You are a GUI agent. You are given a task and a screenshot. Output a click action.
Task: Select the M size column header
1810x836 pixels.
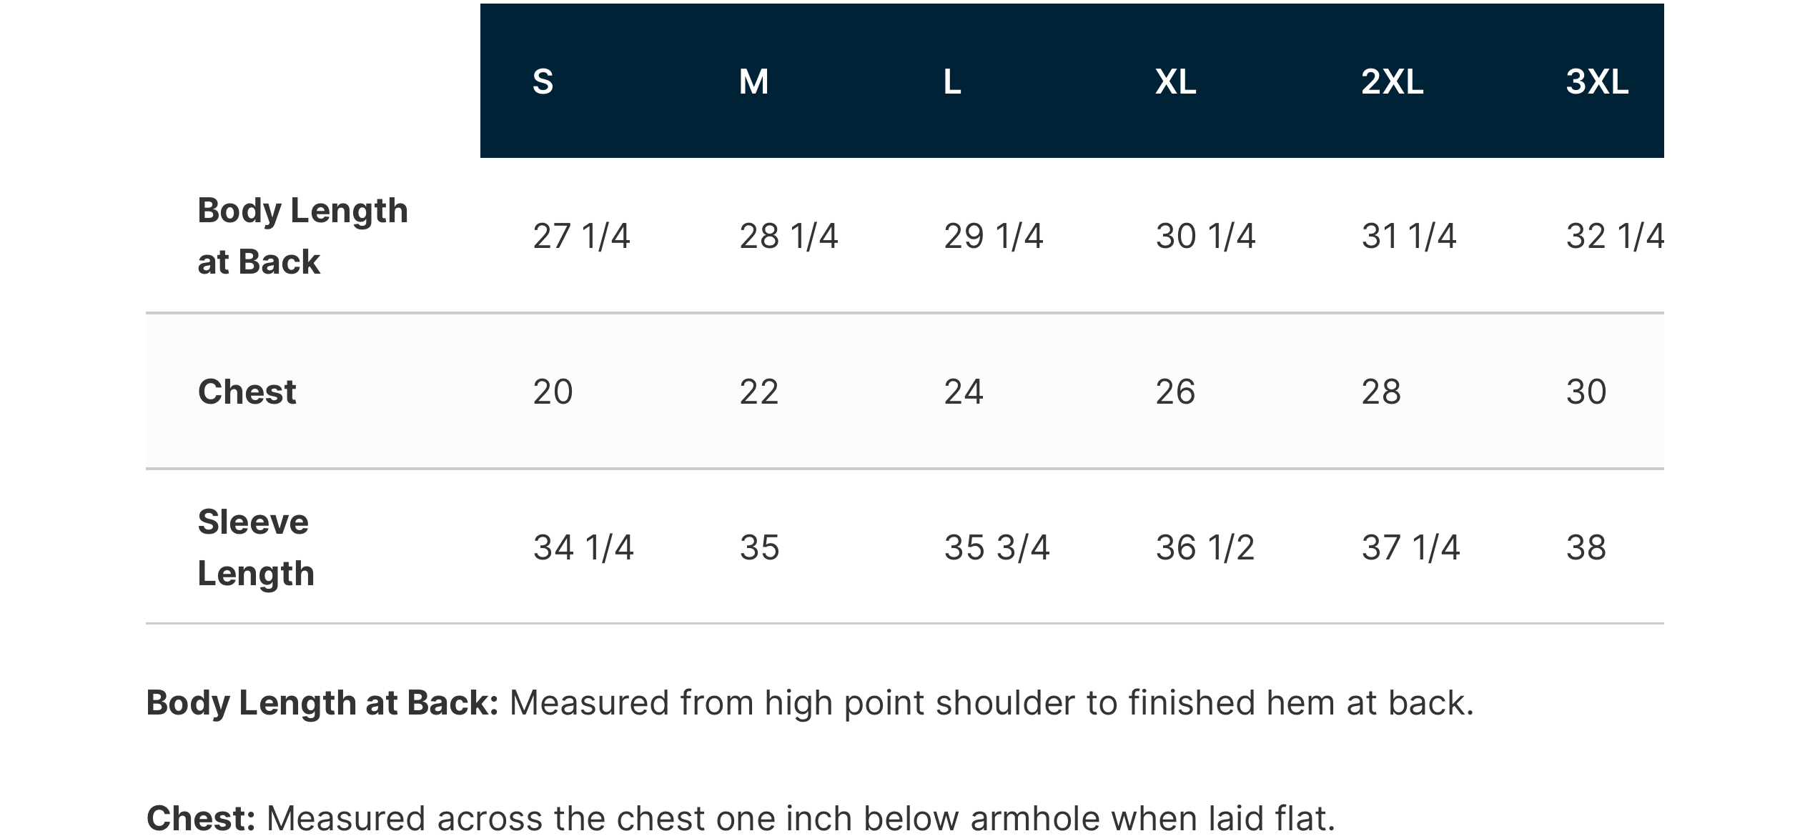coord(753,81)
